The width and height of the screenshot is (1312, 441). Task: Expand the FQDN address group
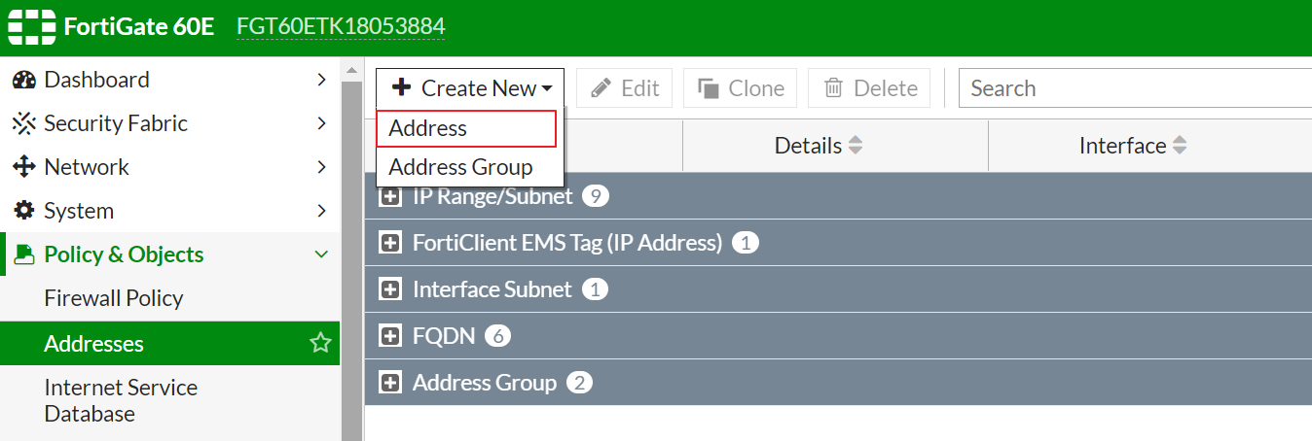point(390,336)
